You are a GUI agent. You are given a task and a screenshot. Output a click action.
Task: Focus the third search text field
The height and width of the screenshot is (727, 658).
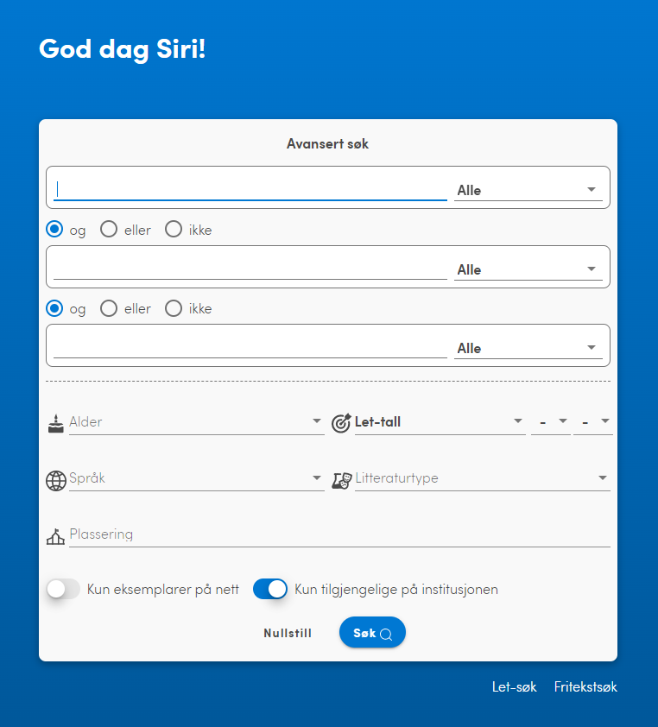tap(250, 348)
